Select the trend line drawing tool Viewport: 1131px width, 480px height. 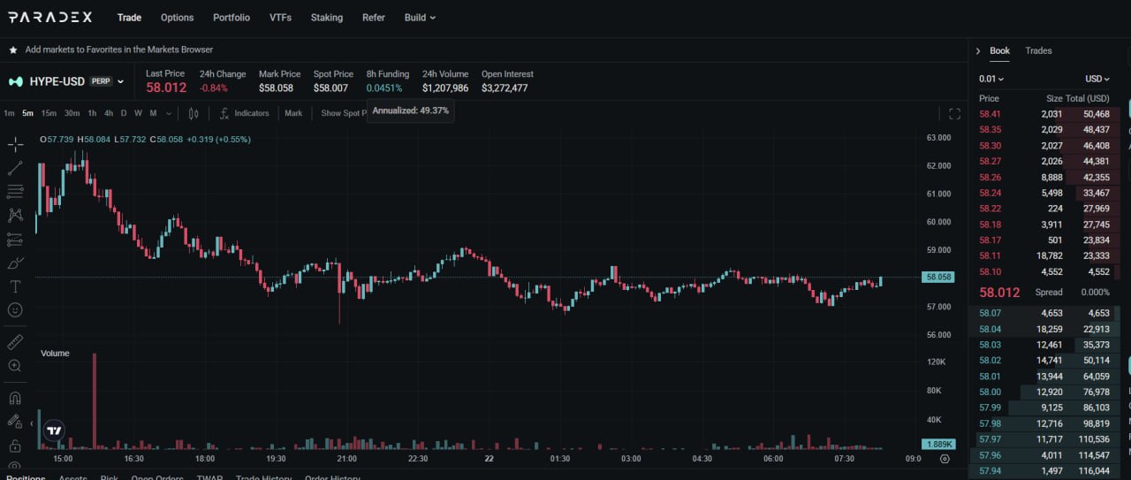pos(15,168)
